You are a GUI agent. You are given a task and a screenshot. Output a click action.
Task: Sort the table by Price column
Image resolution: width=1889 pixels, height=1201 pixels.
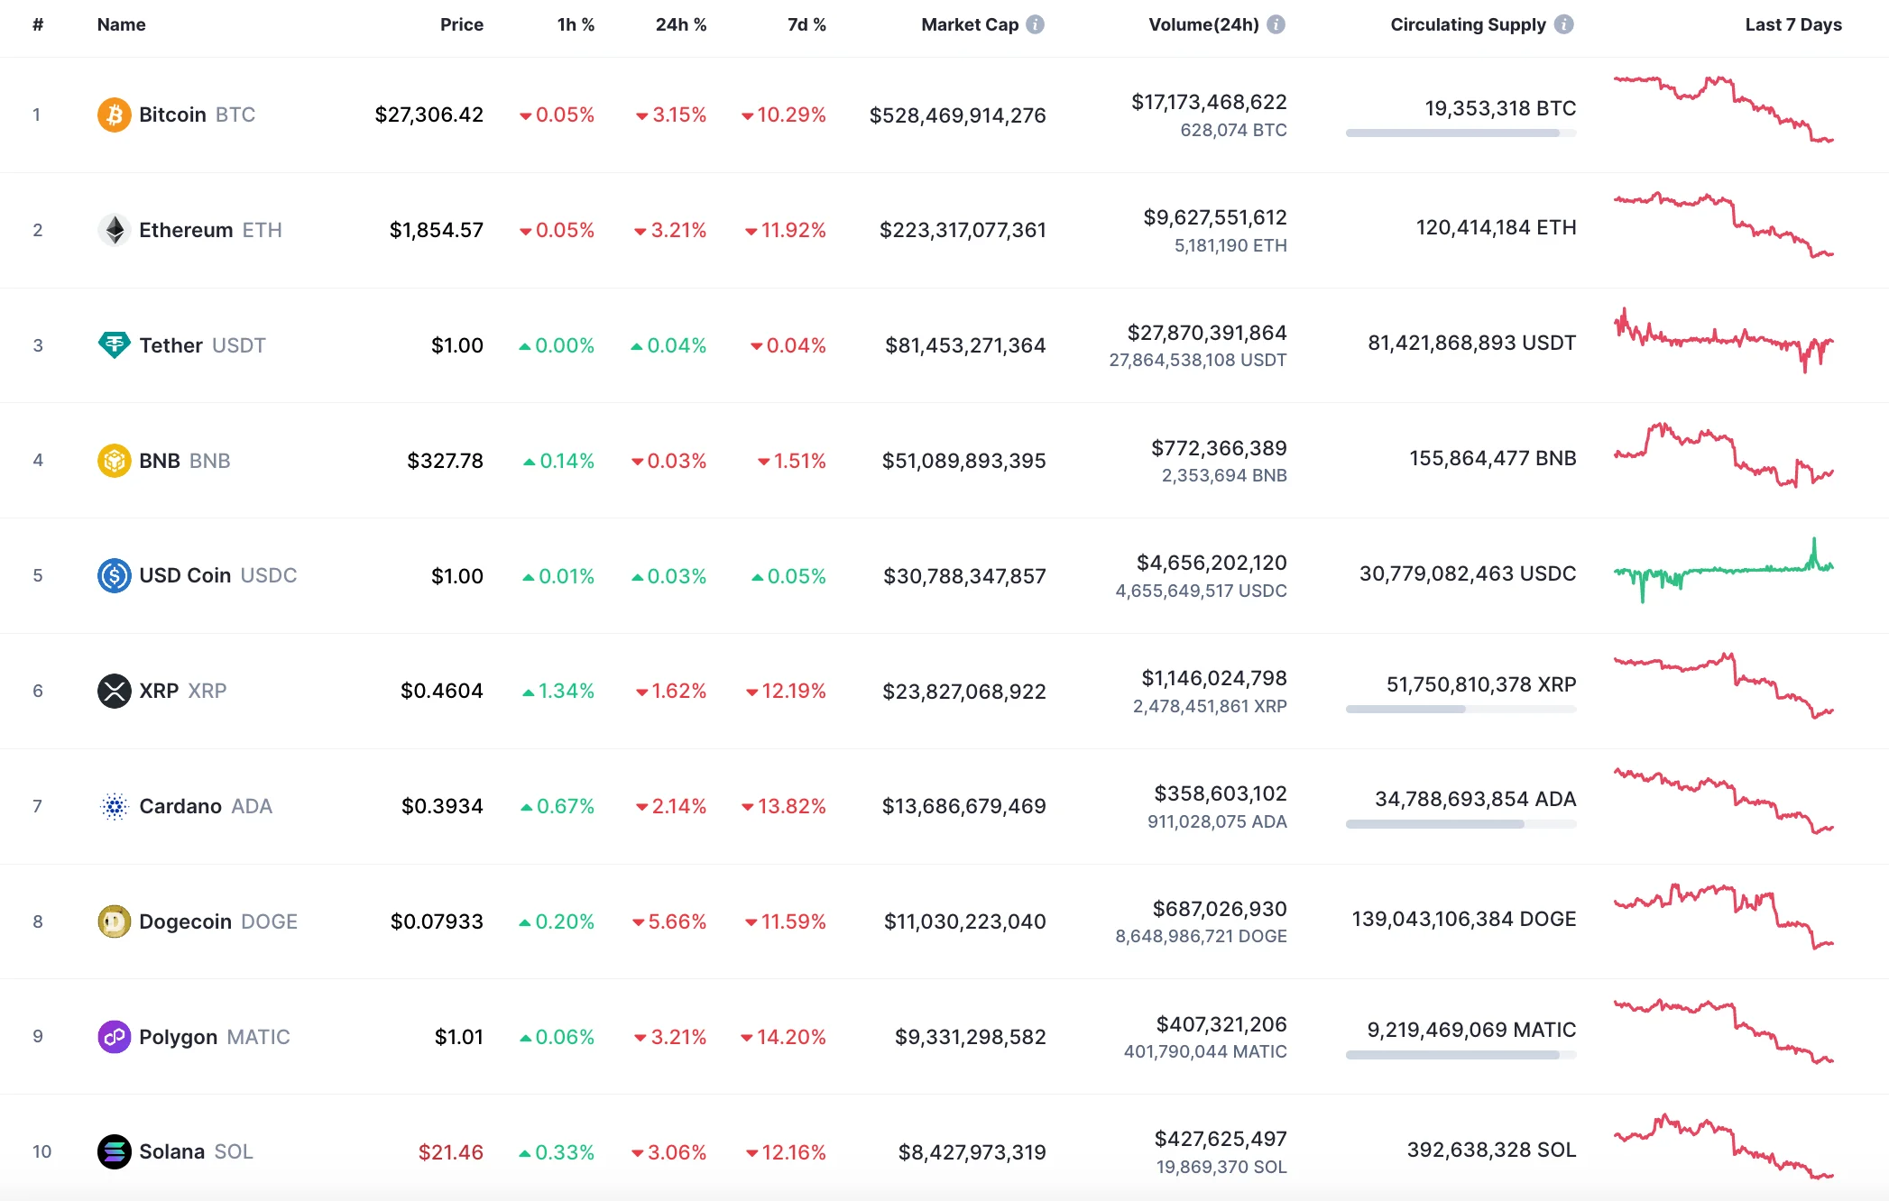pos(462,25)
